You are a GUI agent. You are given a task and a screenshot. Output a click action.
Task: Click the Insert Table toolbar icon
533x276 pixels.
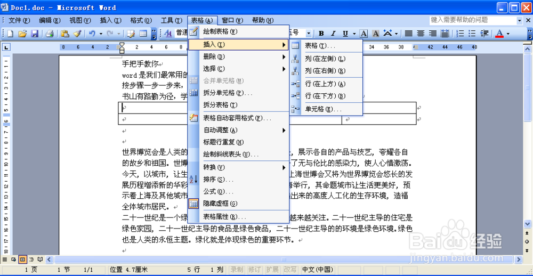[143, 34]
